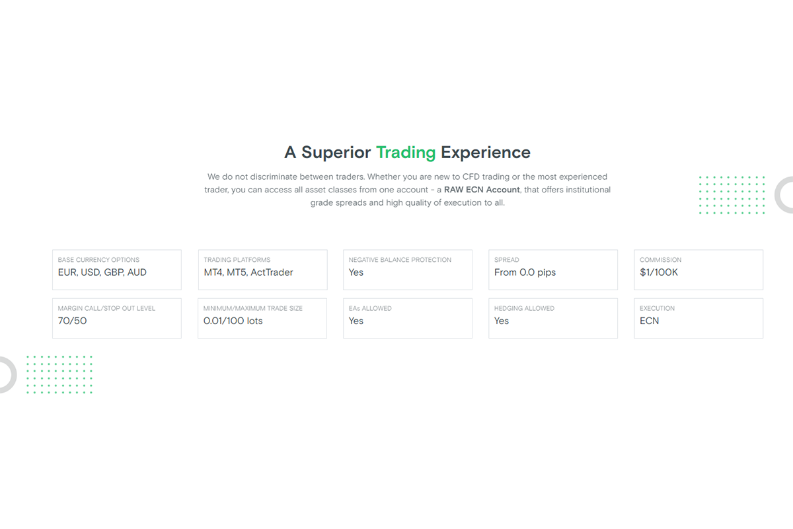Screen dimensions: 793x529
Task: Select the Margin Call/Stop Out Level card
Action: (117, 318)
